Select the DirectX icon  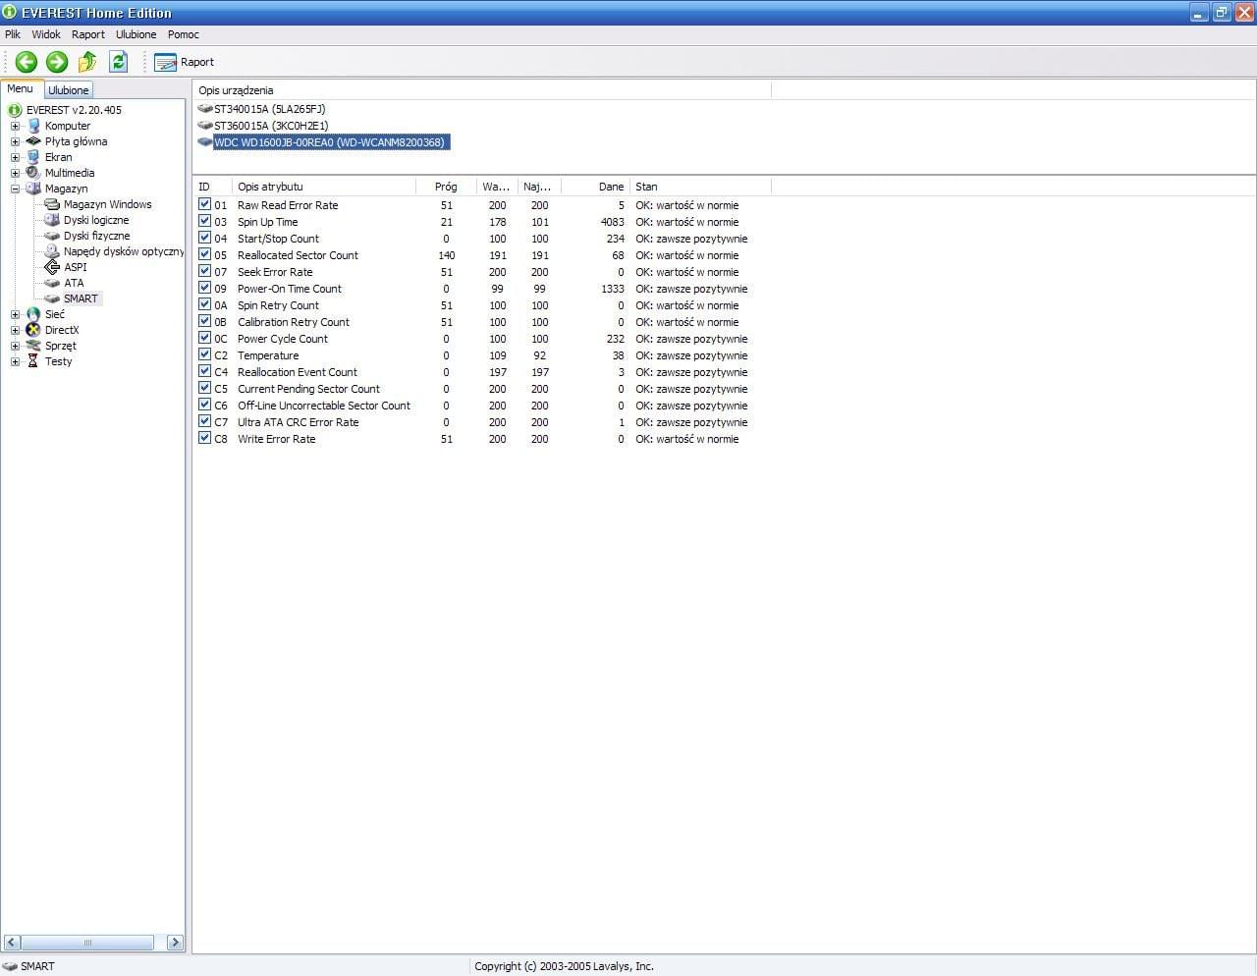tap(34, 330)
